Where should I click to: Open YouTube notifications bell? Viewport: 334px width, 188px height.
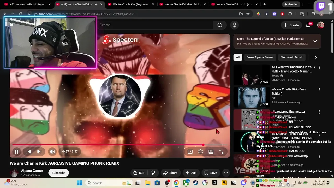coord(308,25)
